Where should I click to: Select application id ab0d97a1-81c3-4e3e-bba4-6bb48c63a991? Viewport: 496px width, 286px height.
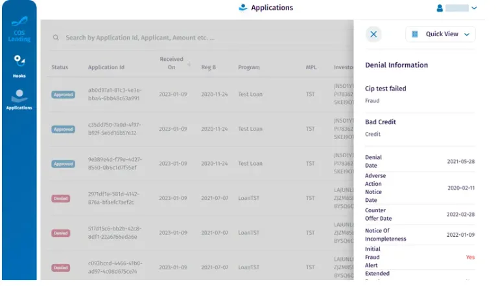115,94
